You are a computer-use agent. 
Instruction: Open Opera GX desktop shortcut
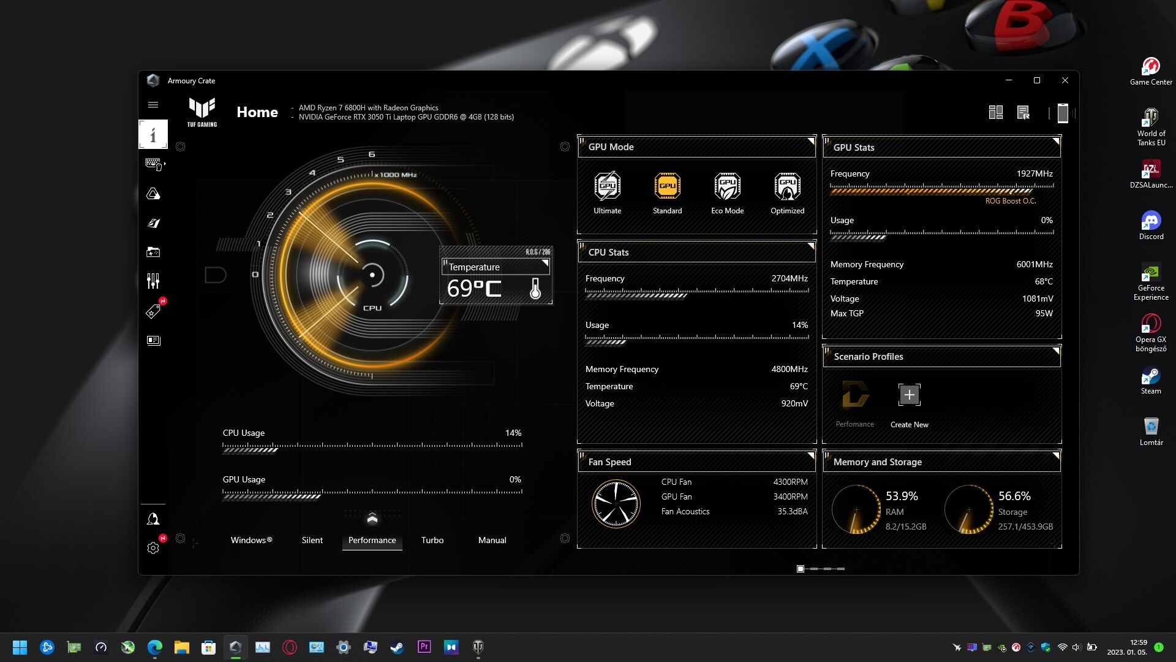pyautogui.click(x=1151, y=333)
